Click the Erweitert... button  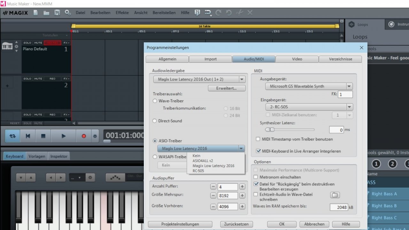tap(227, 88)
